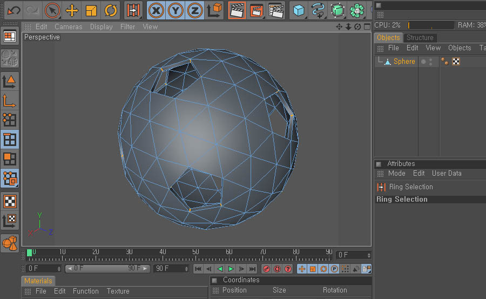486x299 pixels.
Task: Click the viewport orbit camera icon
Action: point(357,26)
